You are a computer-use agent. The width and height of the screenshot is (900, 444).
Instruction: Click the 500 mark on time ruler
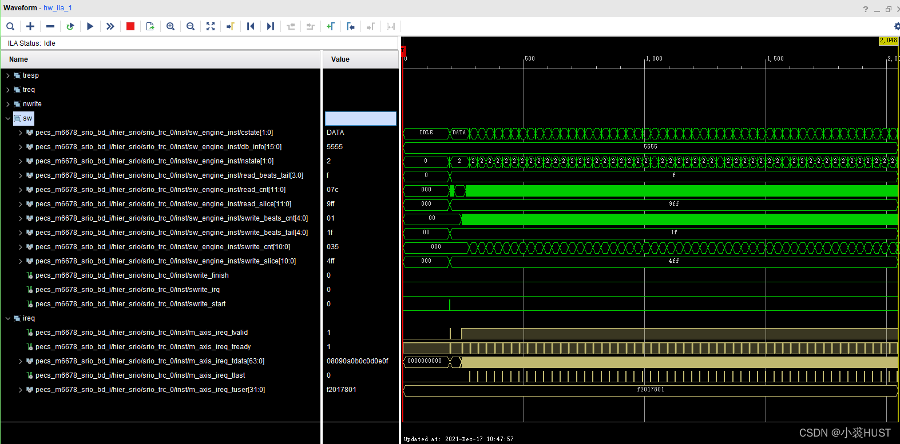tap(530, 58)
